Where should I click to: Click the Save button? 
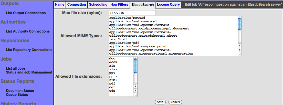click(x=160, y=102)
